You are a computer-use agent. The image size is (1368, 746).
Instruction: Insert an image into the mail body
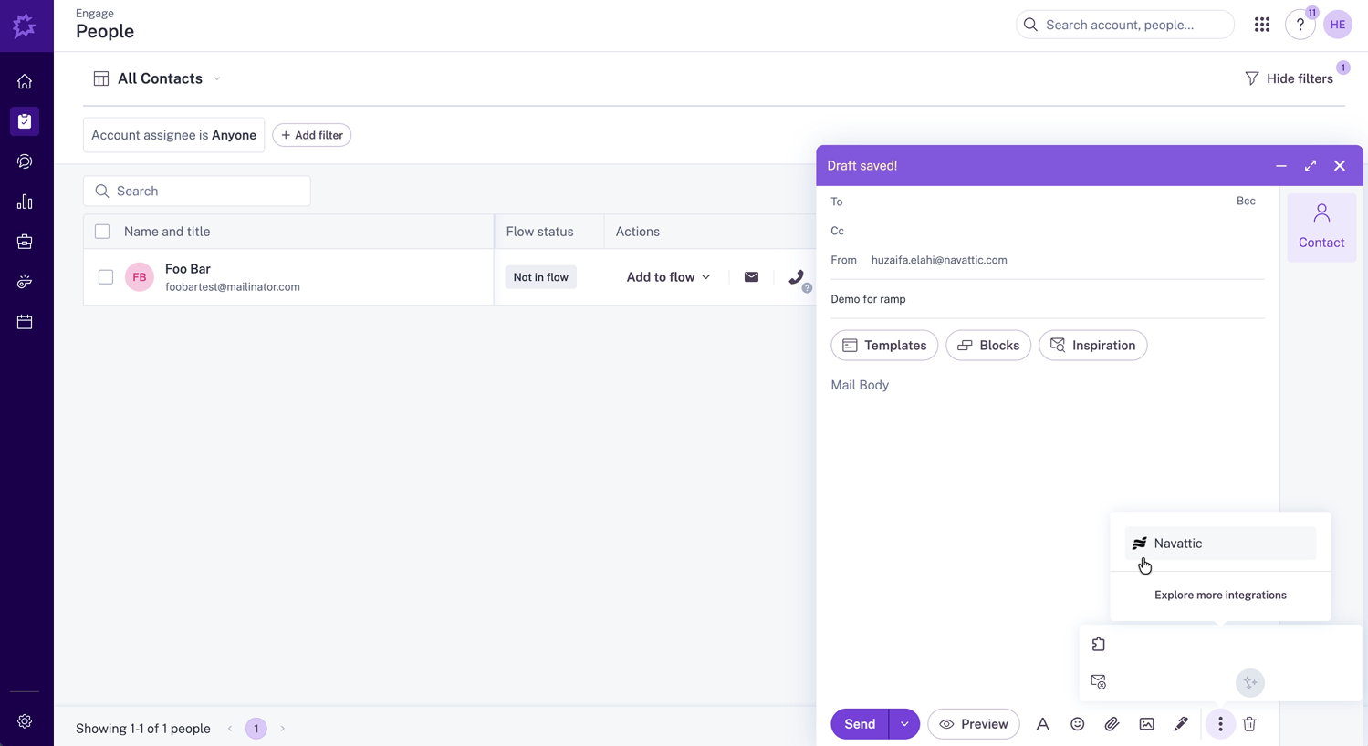[1146, 723]
